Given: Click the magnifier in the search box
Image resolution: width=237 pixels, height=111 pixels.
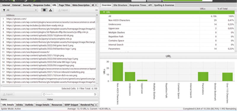Looking at the screenshot, I should [44, 94].
